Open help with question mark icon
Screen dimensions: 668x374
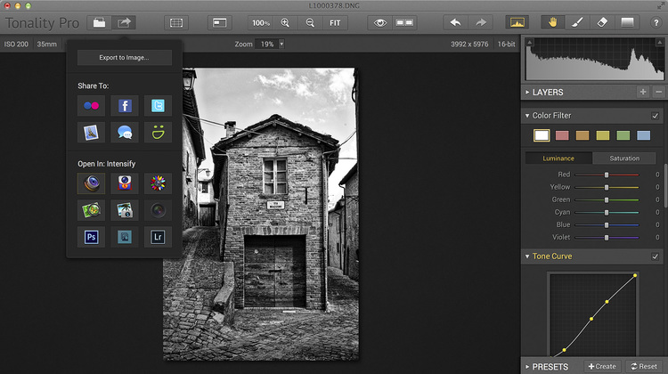(x=656, y=23)
